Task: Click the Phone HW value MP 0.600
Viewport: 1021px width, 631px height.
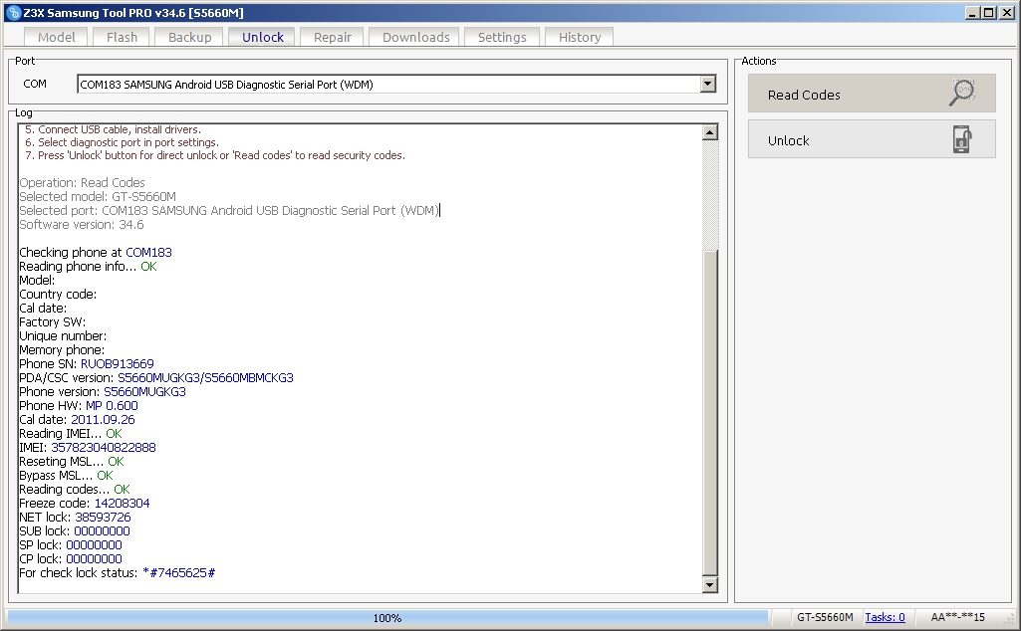Action: coord(112,406)
